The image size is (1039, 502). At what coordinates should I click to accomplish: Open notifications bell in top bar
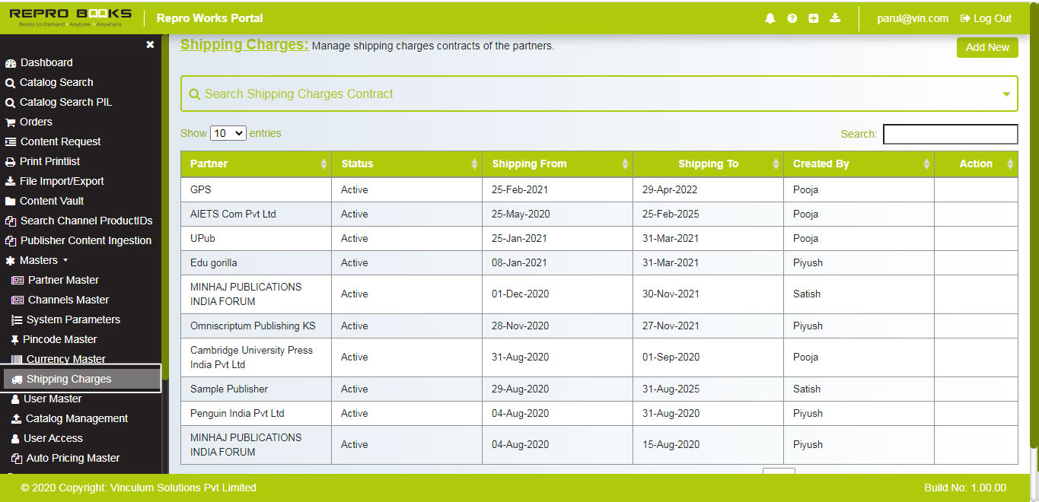point(770,17)
